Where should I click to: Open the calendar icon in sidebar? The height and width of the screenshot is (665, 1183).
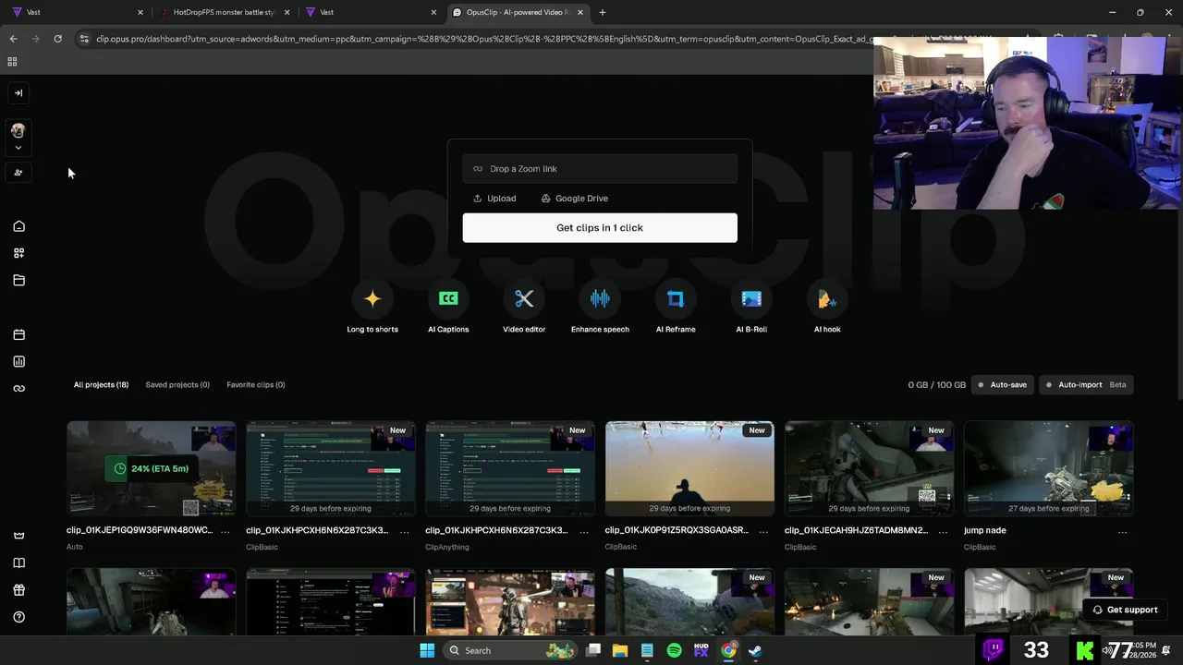18,334
